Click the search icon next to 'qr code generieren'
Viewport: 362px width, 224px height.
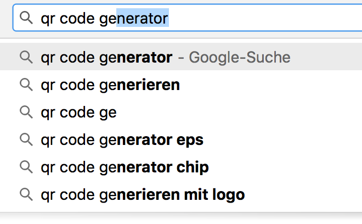(26, 85)
